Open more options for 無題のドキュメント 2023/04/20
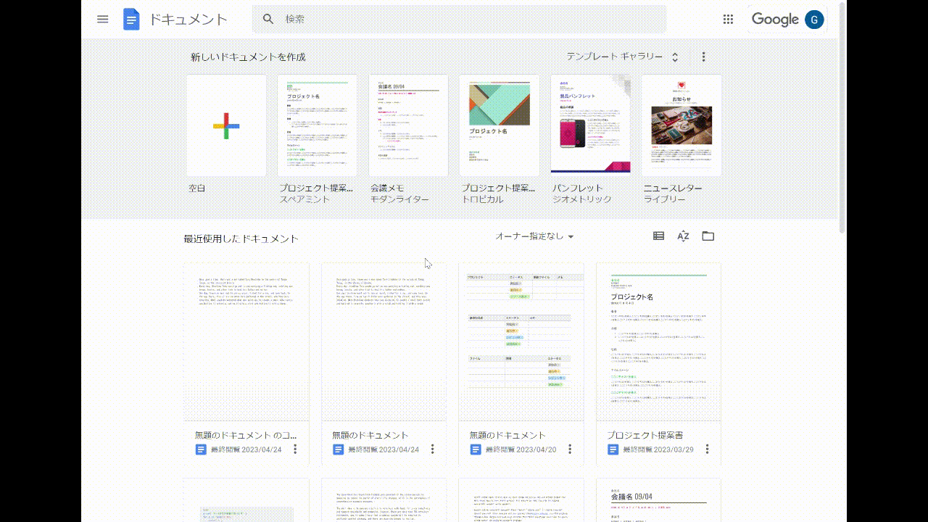 pos(570,449)
